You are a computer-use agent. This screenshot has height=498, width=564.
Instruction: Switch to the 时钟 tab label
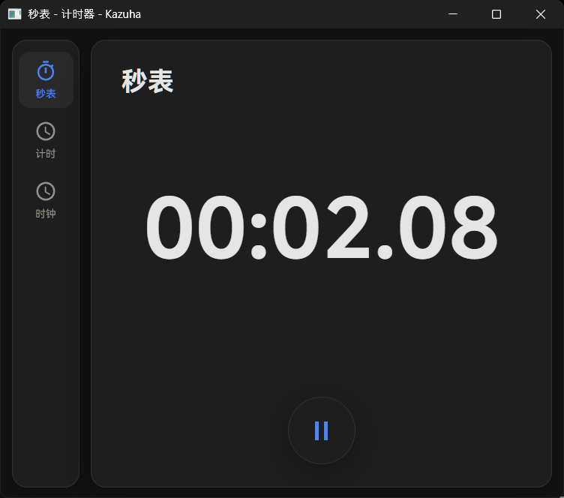tap(46, 214)
